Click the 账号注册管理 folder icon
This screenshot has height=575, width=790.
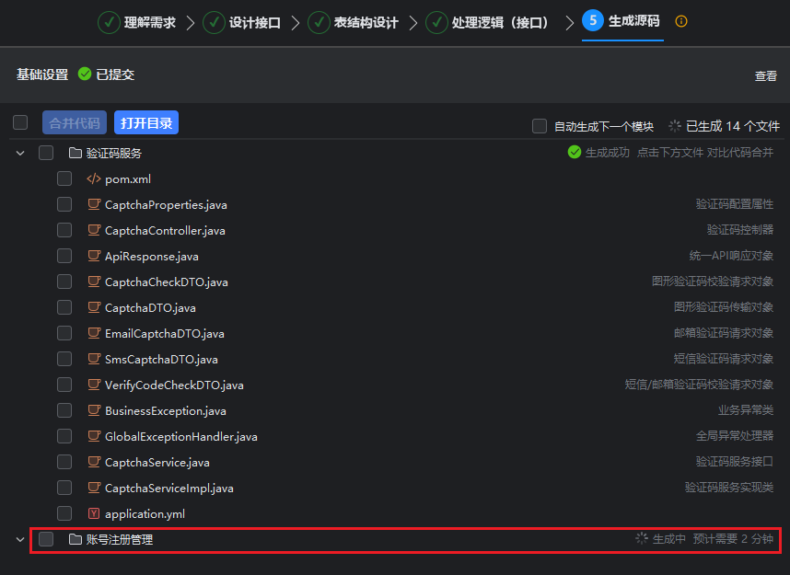(x=75, y=539)
